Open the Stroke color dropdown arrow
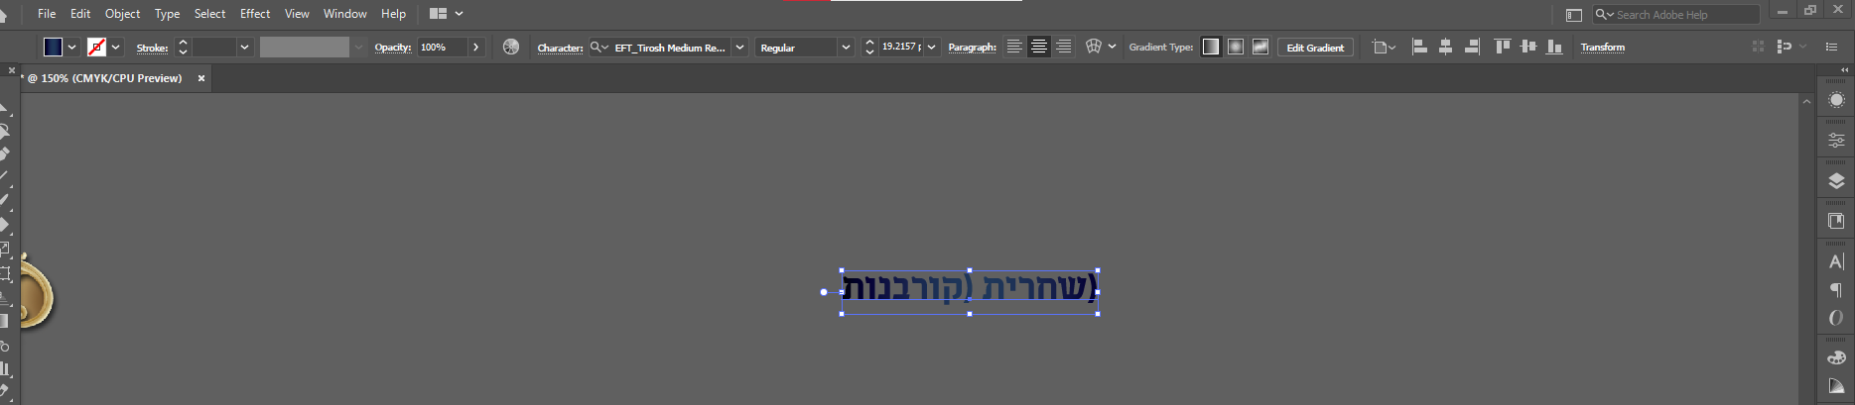 click(x=116, y=47)
